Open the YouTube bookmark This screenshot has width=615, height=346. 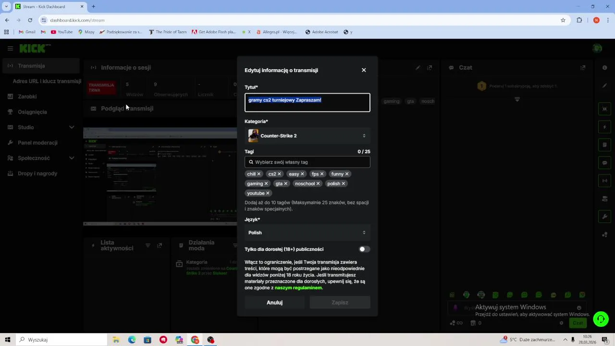[x=61, y=32]
